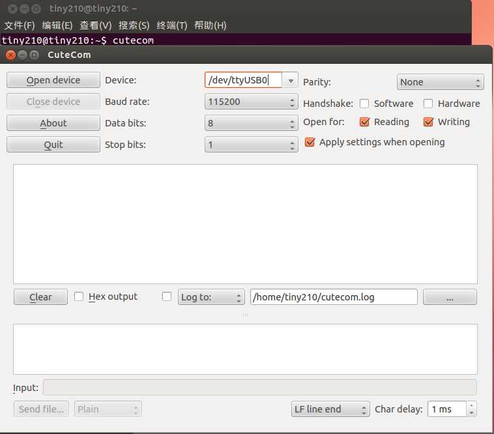The height and width of the screenshot is (434, 494).
Task: Uncheck the Reading checkbox
Action: (364, 122)
